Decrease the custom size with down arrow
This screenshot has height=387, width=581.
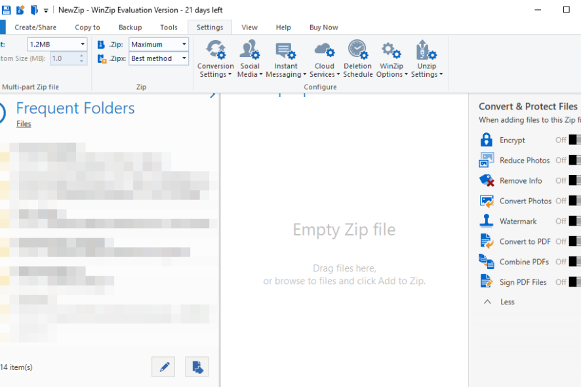tap(81, 61)
